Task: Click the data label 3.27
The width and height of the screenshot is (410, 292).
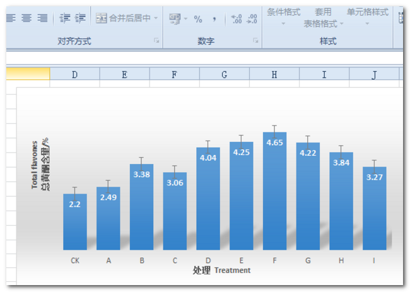Action: pos(375,177)
